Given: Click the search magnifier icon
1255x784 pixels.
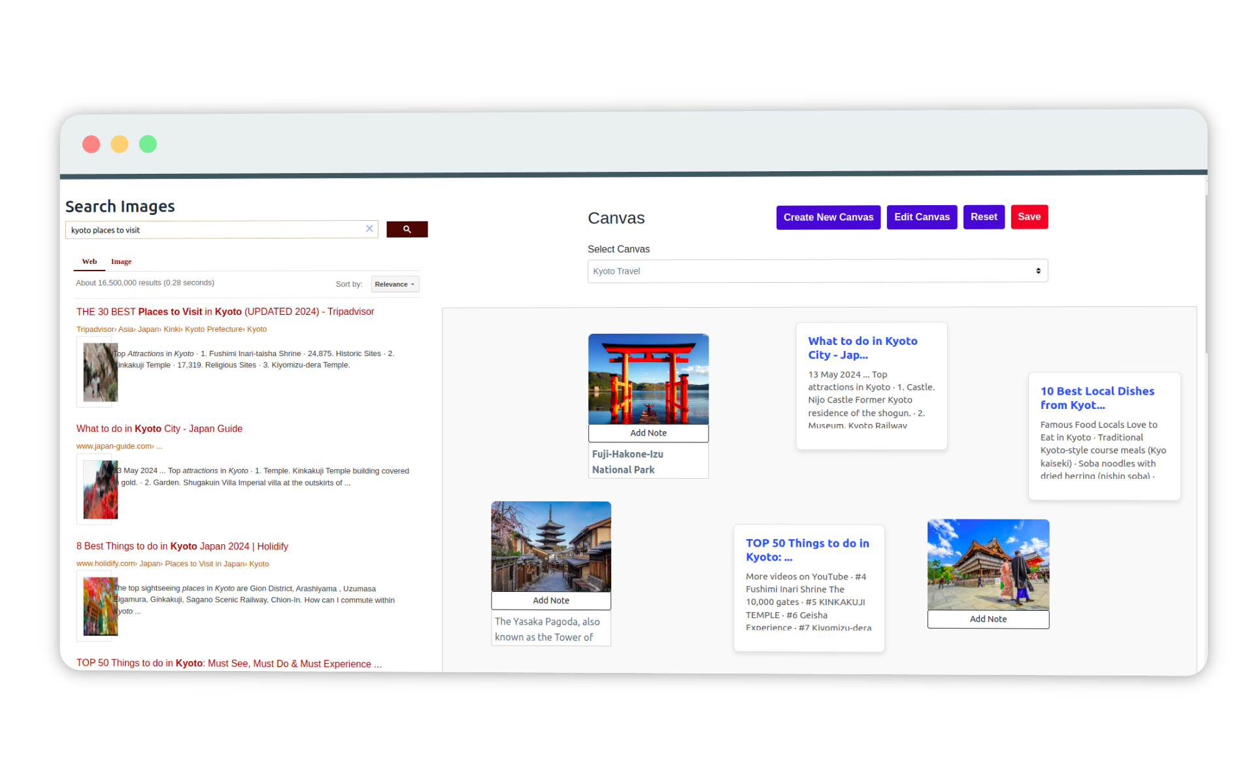Looking at the screenshot, I should [x=407, y=227].
